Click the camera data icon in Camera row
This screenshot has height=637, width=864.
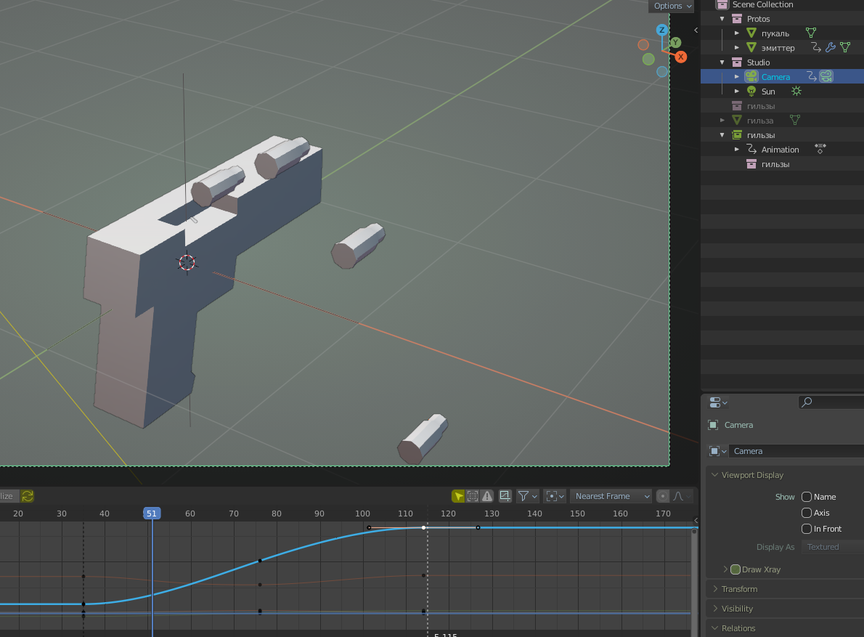click(826, 76)
